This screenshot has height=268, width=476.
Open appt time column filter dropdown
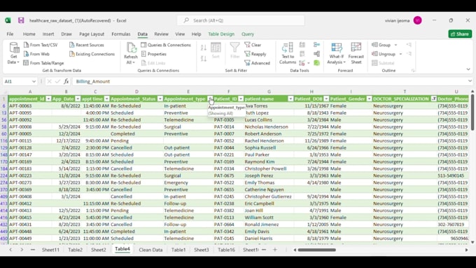click(x=107, y=99)
